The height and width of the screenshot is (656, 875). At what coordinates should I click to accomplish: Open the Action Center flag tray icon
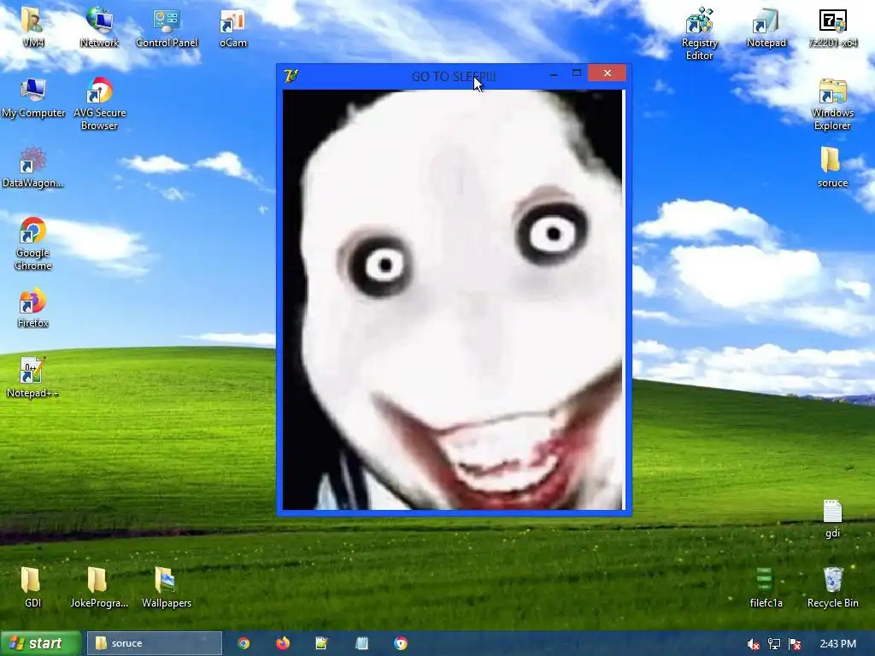(x=795, y=644)
